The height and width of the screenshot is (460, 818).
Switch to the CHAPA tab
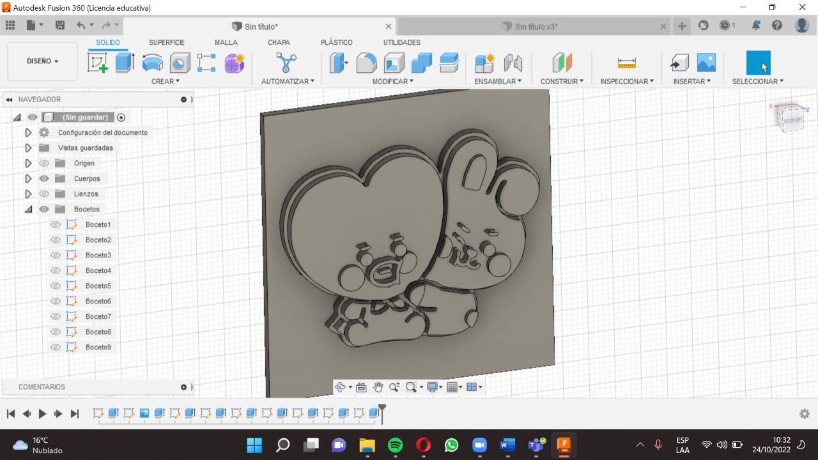[279, 43]
